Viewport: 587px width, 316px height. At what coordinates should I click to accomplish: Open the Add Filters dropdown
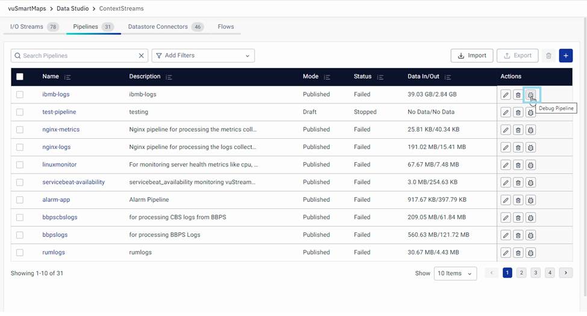click(x=203, y=56)
